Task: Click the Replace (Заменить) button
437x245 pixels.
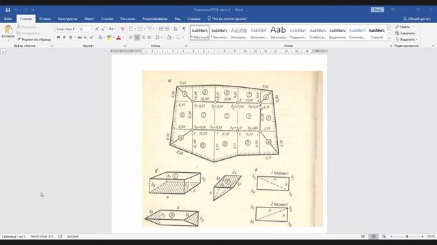Action: pos(405,33)
